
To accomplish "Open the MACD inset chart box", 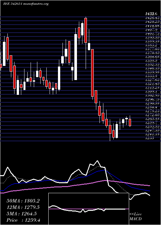I will tap(89, 209).
